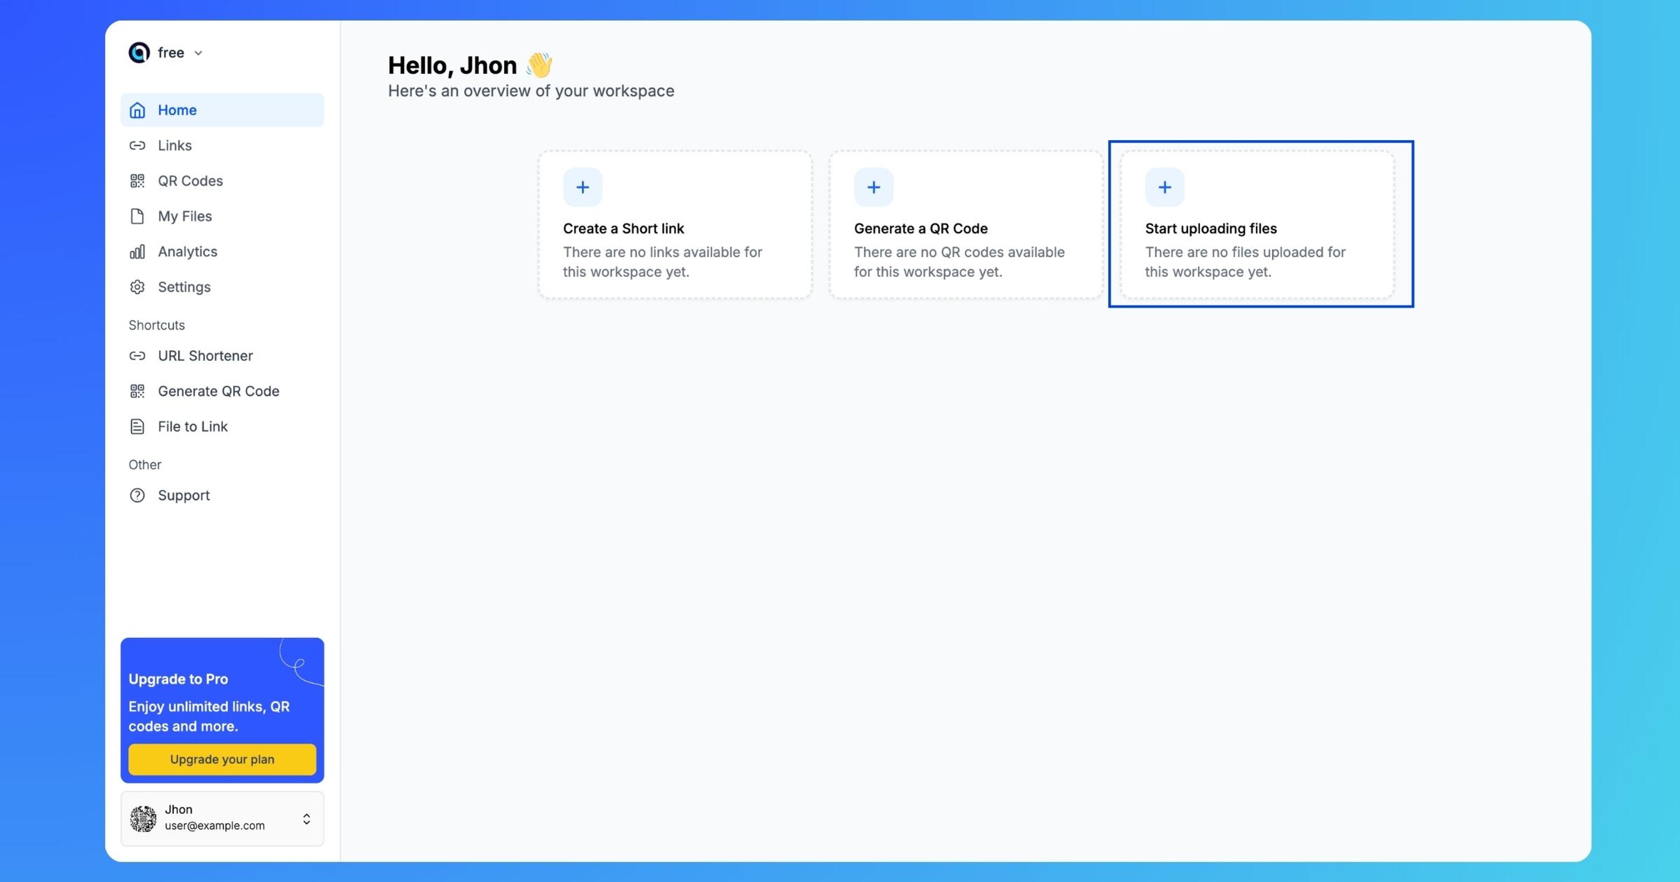Click the Create a Short link plus button
The height and width of the screenshot is (882, 1680).
point(582,187)
